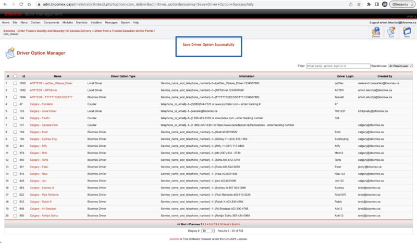The width and height of the screenshot is (417, 243).
Task: Click Logout artem.letuchyi link
Action: 393,22
